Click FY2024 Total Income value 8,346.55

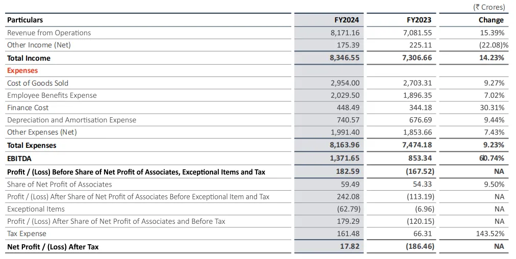tap(345, 58)
